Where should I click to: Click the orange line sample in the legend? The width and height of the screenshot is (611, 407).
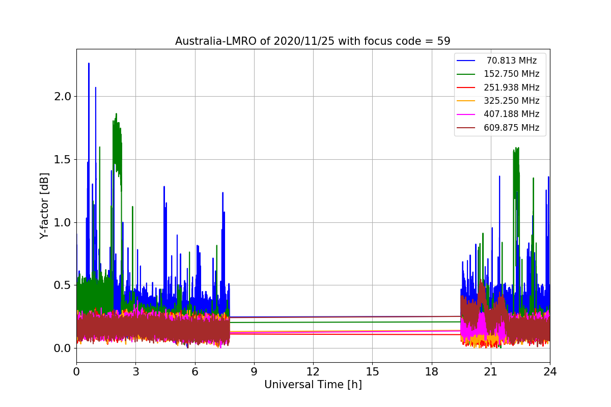tap(466, 101)
